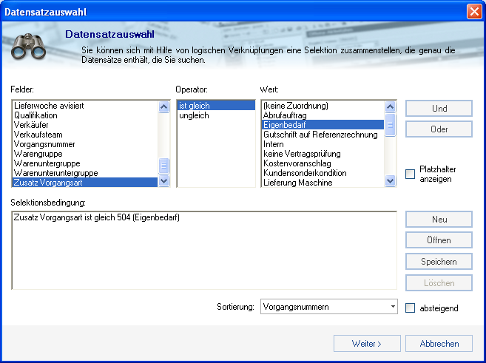Close the Datensatzauswahl dialog window
The image size is (486, 363).
click(473, 11)
